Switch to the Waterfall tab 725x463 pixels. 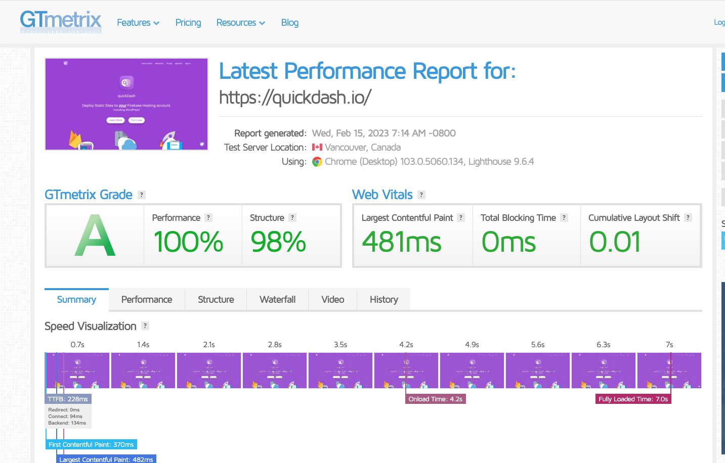click(277, 299)
